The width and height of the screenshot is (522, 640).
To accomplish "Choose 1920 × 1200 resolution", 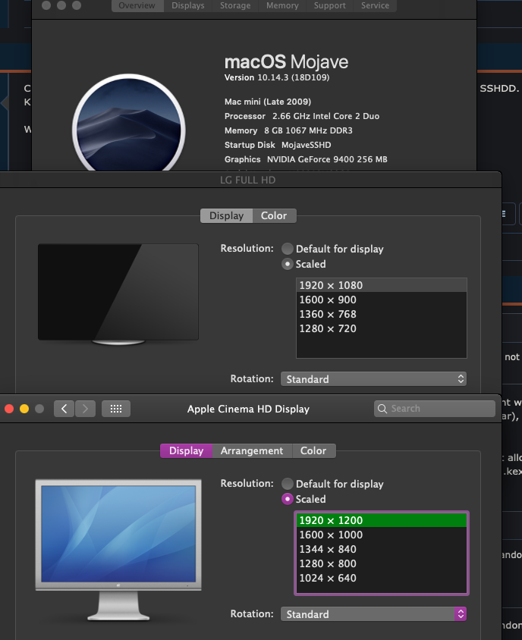I will pyautogui.click(x=382, y=520).
